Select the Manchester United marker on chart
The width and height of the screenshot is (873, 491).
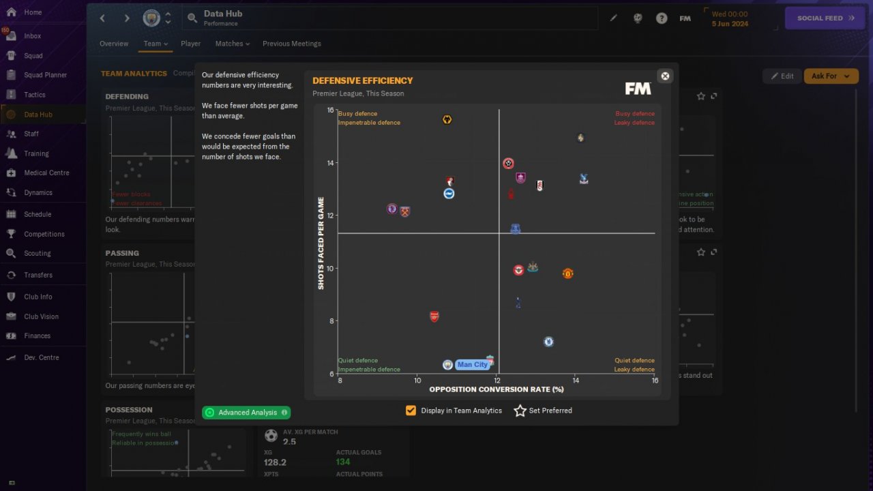[567, 273]
